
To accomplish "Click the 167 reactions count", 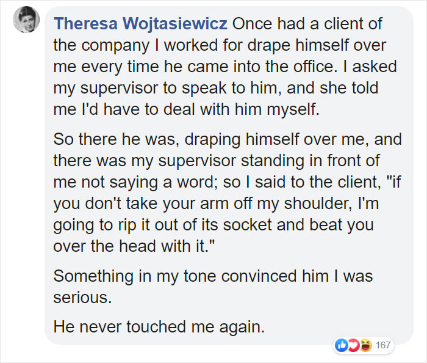I will coord(382,346).
